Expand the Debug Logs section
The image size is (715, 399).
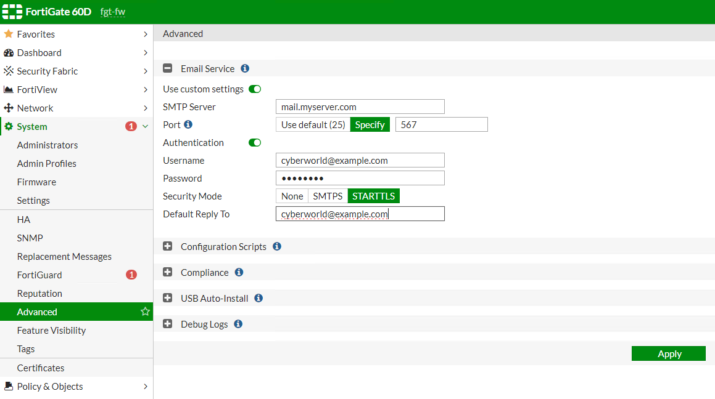168,324
